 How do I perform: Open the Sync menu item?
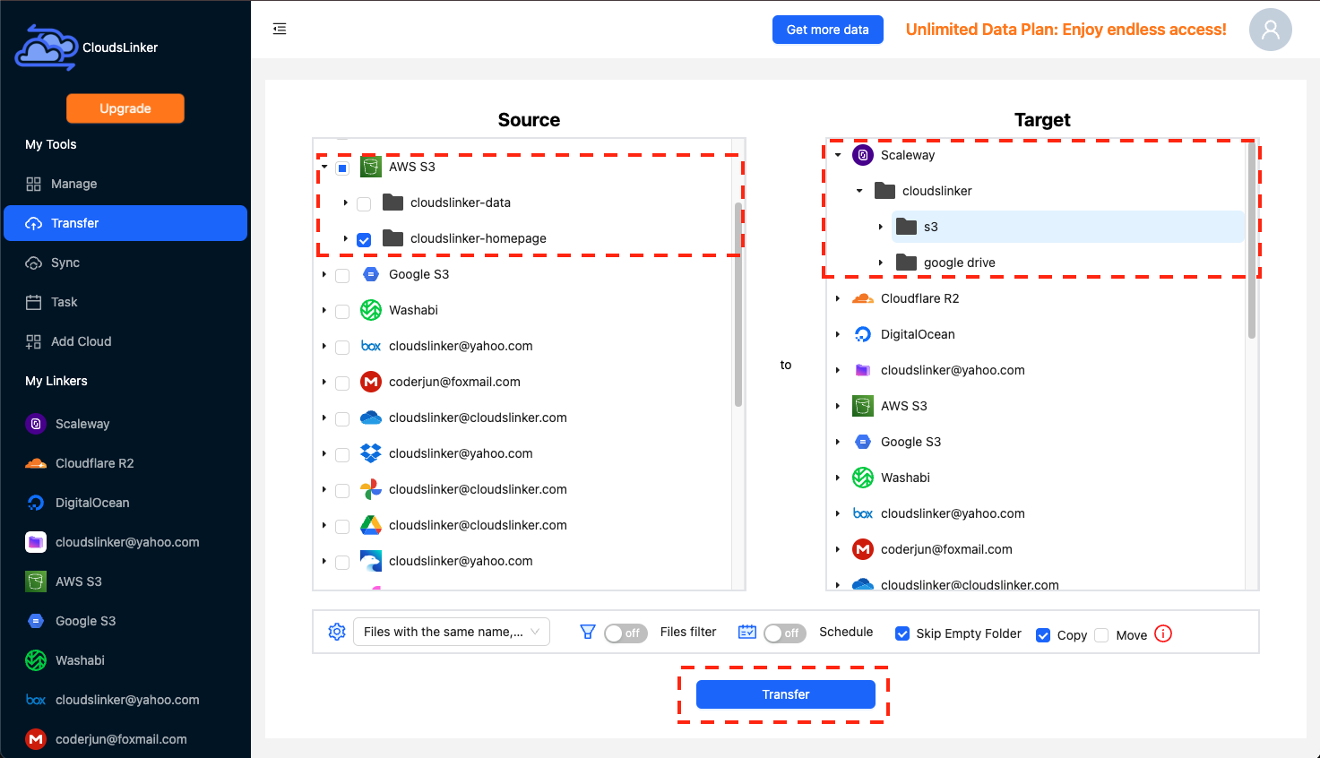[125, 263]
